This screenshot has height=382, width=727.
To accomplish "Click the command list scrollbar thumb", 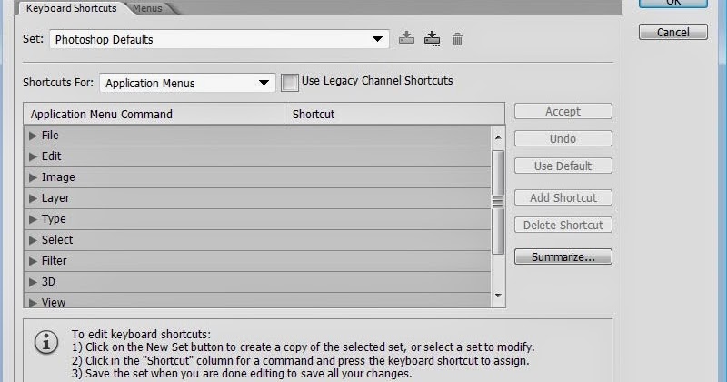I will (x=498, y=202).
